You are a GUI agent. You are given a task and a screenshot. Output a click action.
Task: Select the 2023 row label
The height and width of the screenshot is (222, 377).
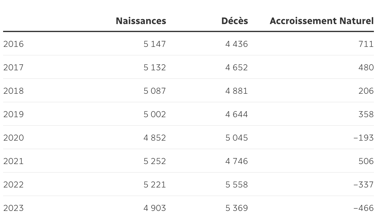tap(13, 208)
